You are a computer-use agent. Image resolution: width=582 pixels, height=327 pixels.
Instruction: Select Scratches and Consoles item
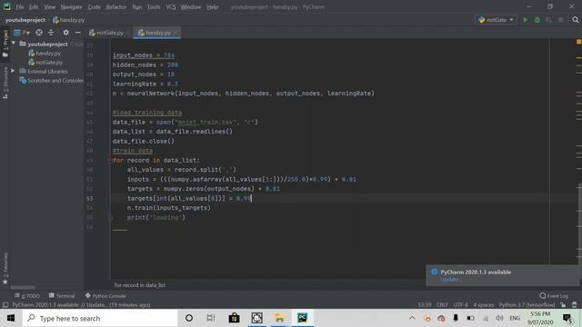52,81
